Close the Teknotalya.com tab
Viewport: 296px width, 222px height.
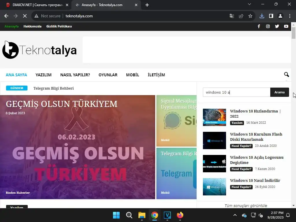tap(136, 5)
